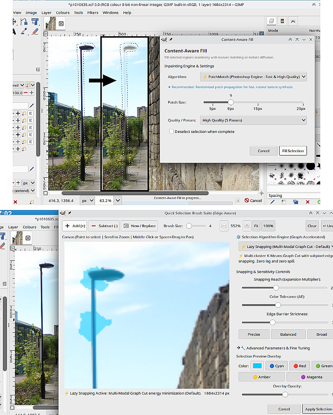Viewport: 333px width, 415px height.
Task: Select Cyan overlay colour option
Action: point(277,366)
